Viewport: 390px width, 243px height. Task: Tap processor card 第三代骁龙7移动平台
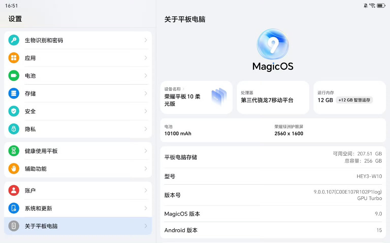273,97
